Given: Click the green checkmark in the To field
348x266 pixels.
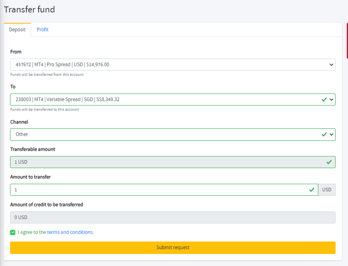Looking at the screenshot, I should [x=324, y=99].
